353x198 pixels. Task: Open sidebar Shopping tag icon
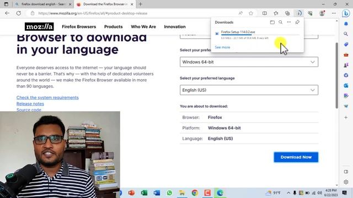pyautogui.click(x=346, y=44)
